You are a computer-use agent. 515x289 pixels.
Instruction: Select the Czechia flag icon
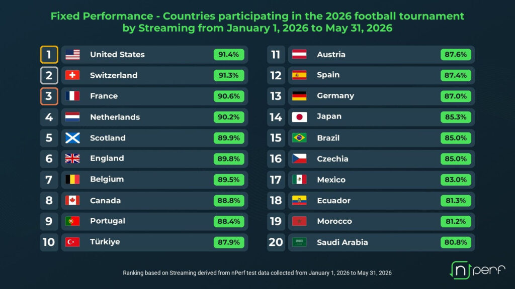click(x=299, y=159)
